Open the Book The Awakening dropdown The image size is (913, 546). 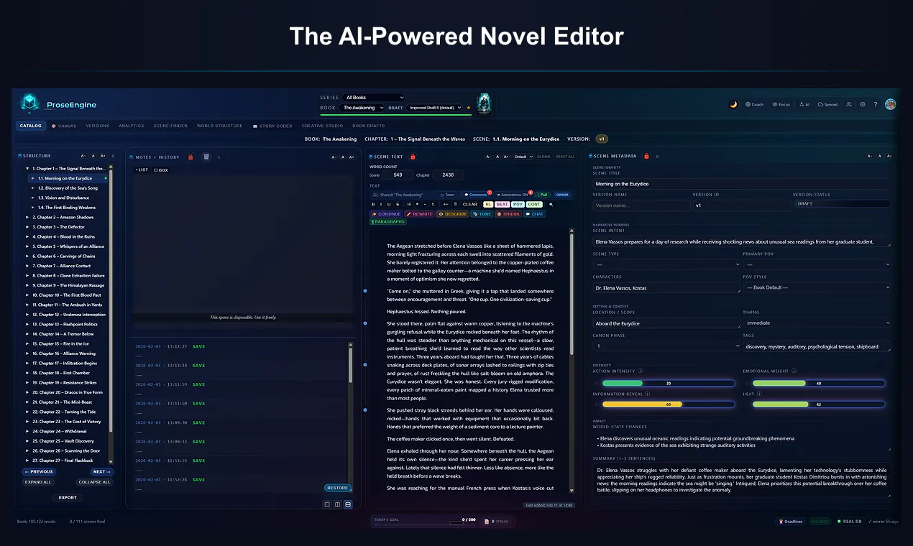pyautogui.click(x=362, y=108)
